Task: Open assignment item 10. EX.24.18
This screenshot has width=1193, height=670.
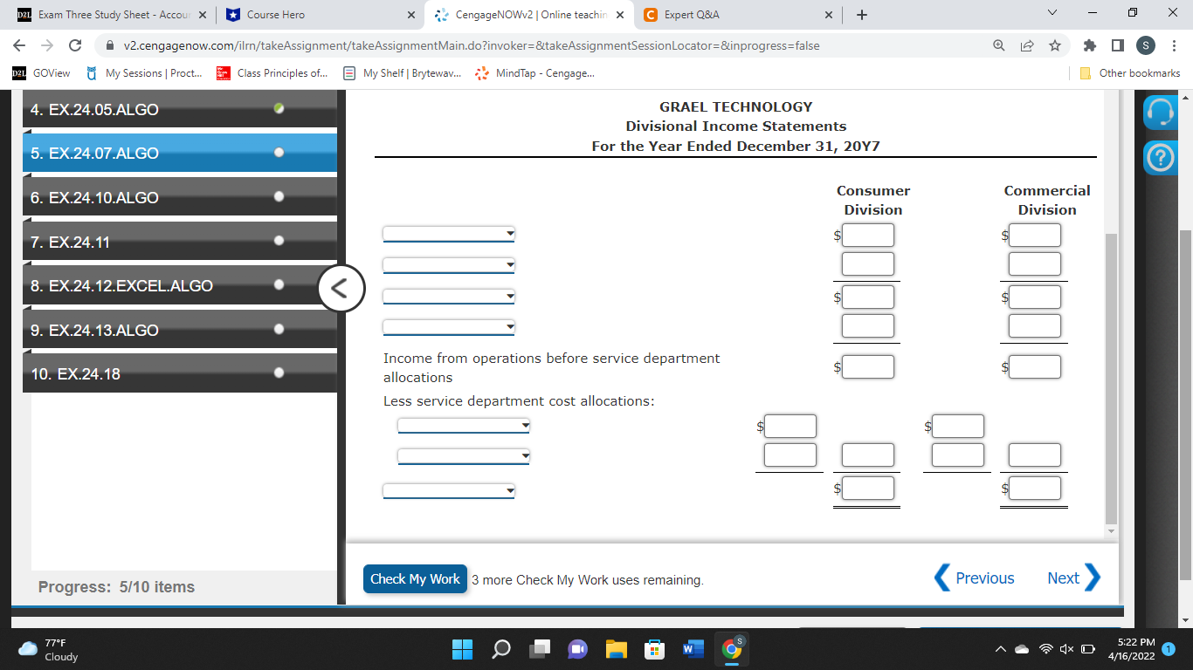Action: click(x=180, y=373)
